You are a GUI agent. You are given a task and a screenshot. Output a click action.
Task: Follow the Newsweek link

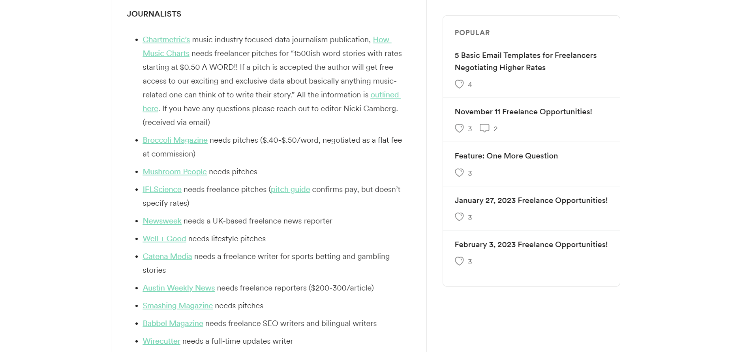[162, 221]
